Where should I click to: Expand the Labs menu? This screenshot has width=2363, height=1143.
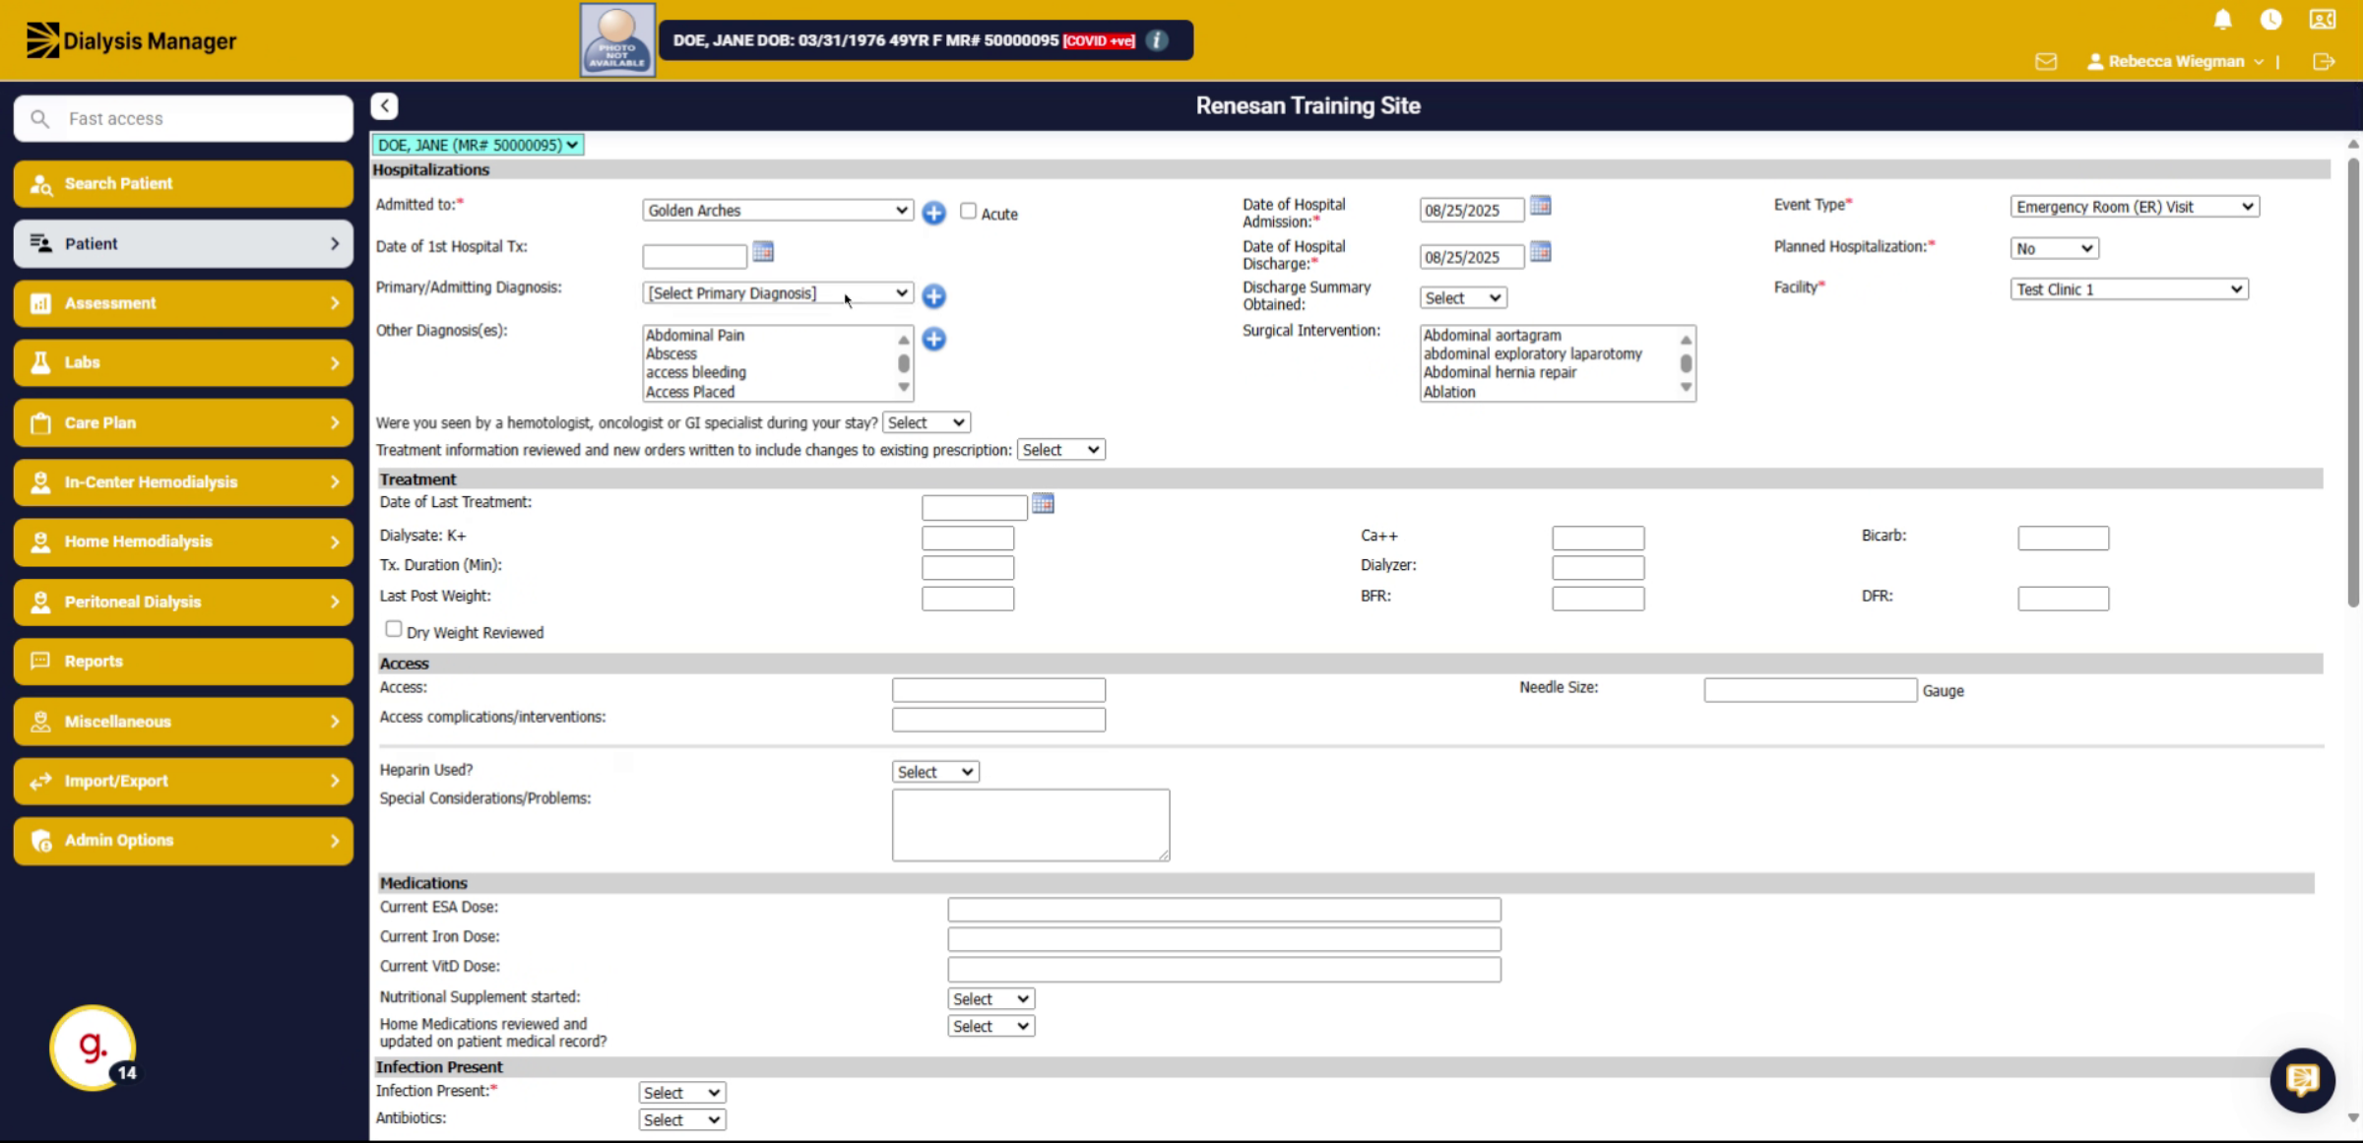[x=183, y=362]
